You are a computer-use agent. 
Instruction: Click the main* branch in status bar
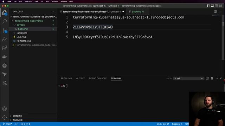(x=8, y=124)
